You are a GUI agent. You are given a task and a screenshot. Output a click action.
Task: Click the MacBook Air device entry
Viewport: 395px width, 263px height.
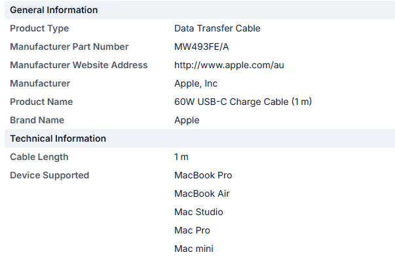click(202, 193)
